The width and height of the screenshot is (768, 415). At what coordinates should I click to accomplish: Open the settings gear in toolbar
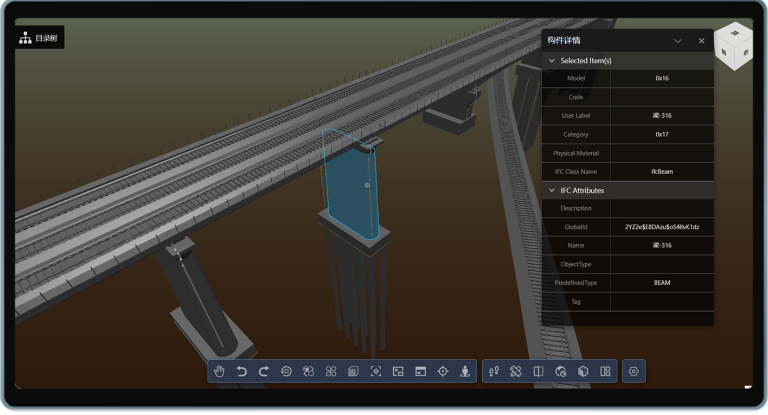pyautogui.click(x=633, y=372)
